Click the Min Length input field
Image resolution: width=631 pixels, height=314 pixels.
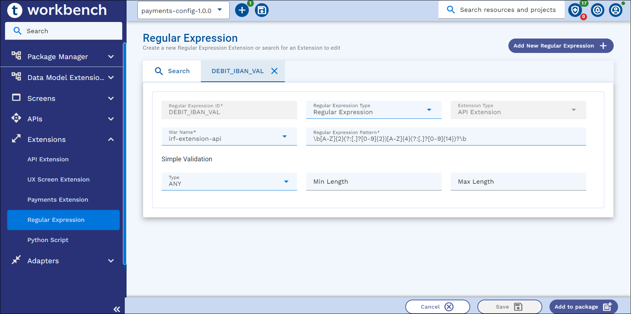tap(374, 181)
